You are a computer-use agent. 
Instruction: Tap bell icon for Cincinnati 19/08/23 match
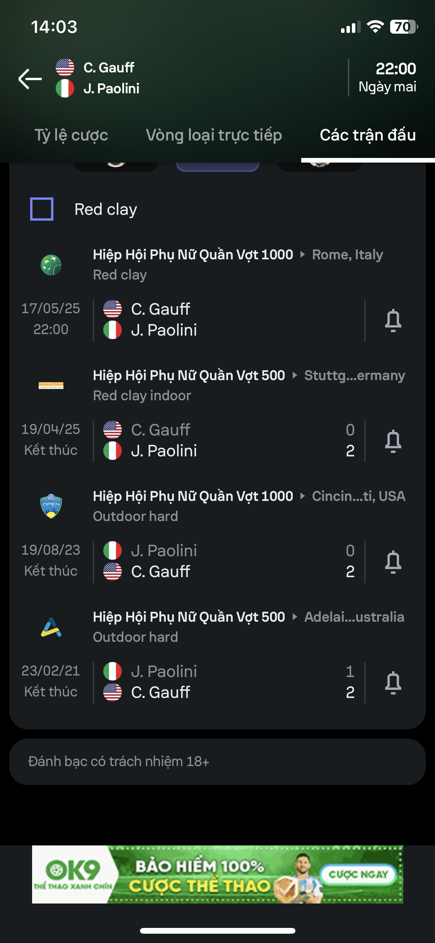point(393,562)
